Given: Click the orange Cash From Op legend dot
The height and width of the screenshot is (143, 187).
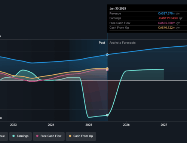Looking at the screenshot, I should coord(70,136).
